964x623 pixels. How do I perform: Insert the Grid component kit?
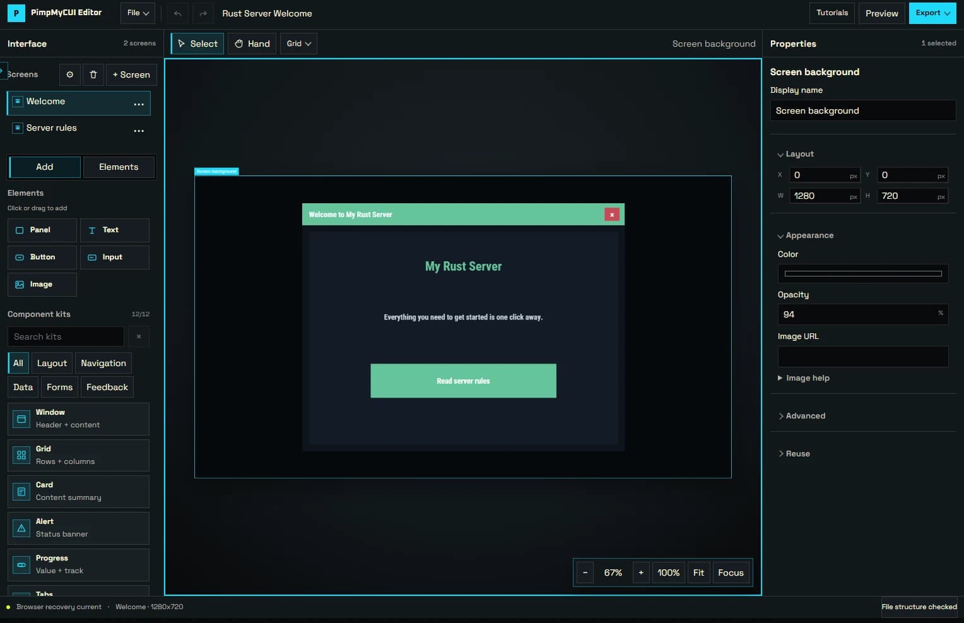78,456
